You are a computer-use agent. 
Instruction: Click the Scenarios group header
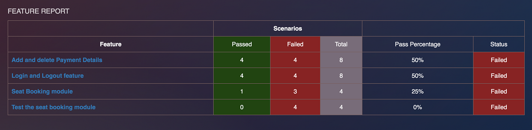(x=288, y=28)
